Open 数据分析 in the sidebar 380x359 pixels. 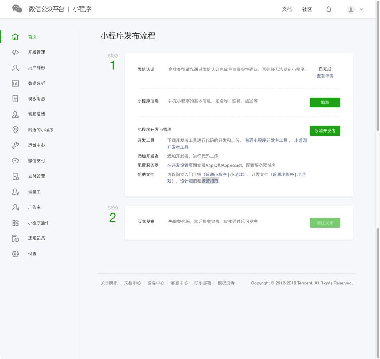tap(36, 83)
